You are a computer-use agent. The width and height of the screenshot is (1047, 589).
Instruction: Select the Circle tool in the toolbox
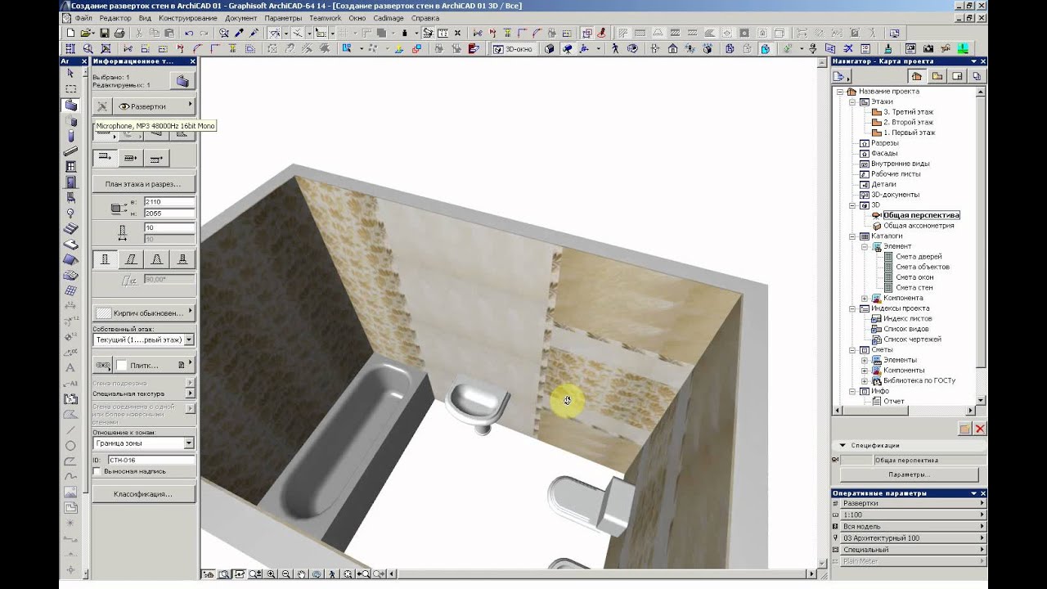click(70, 445)
